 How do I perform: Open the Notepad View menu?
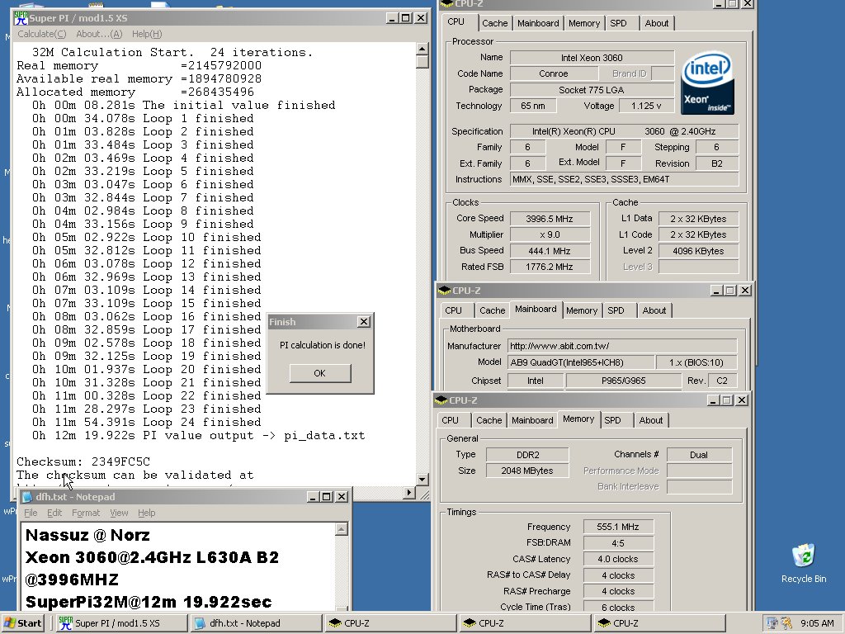coord(119,513)
